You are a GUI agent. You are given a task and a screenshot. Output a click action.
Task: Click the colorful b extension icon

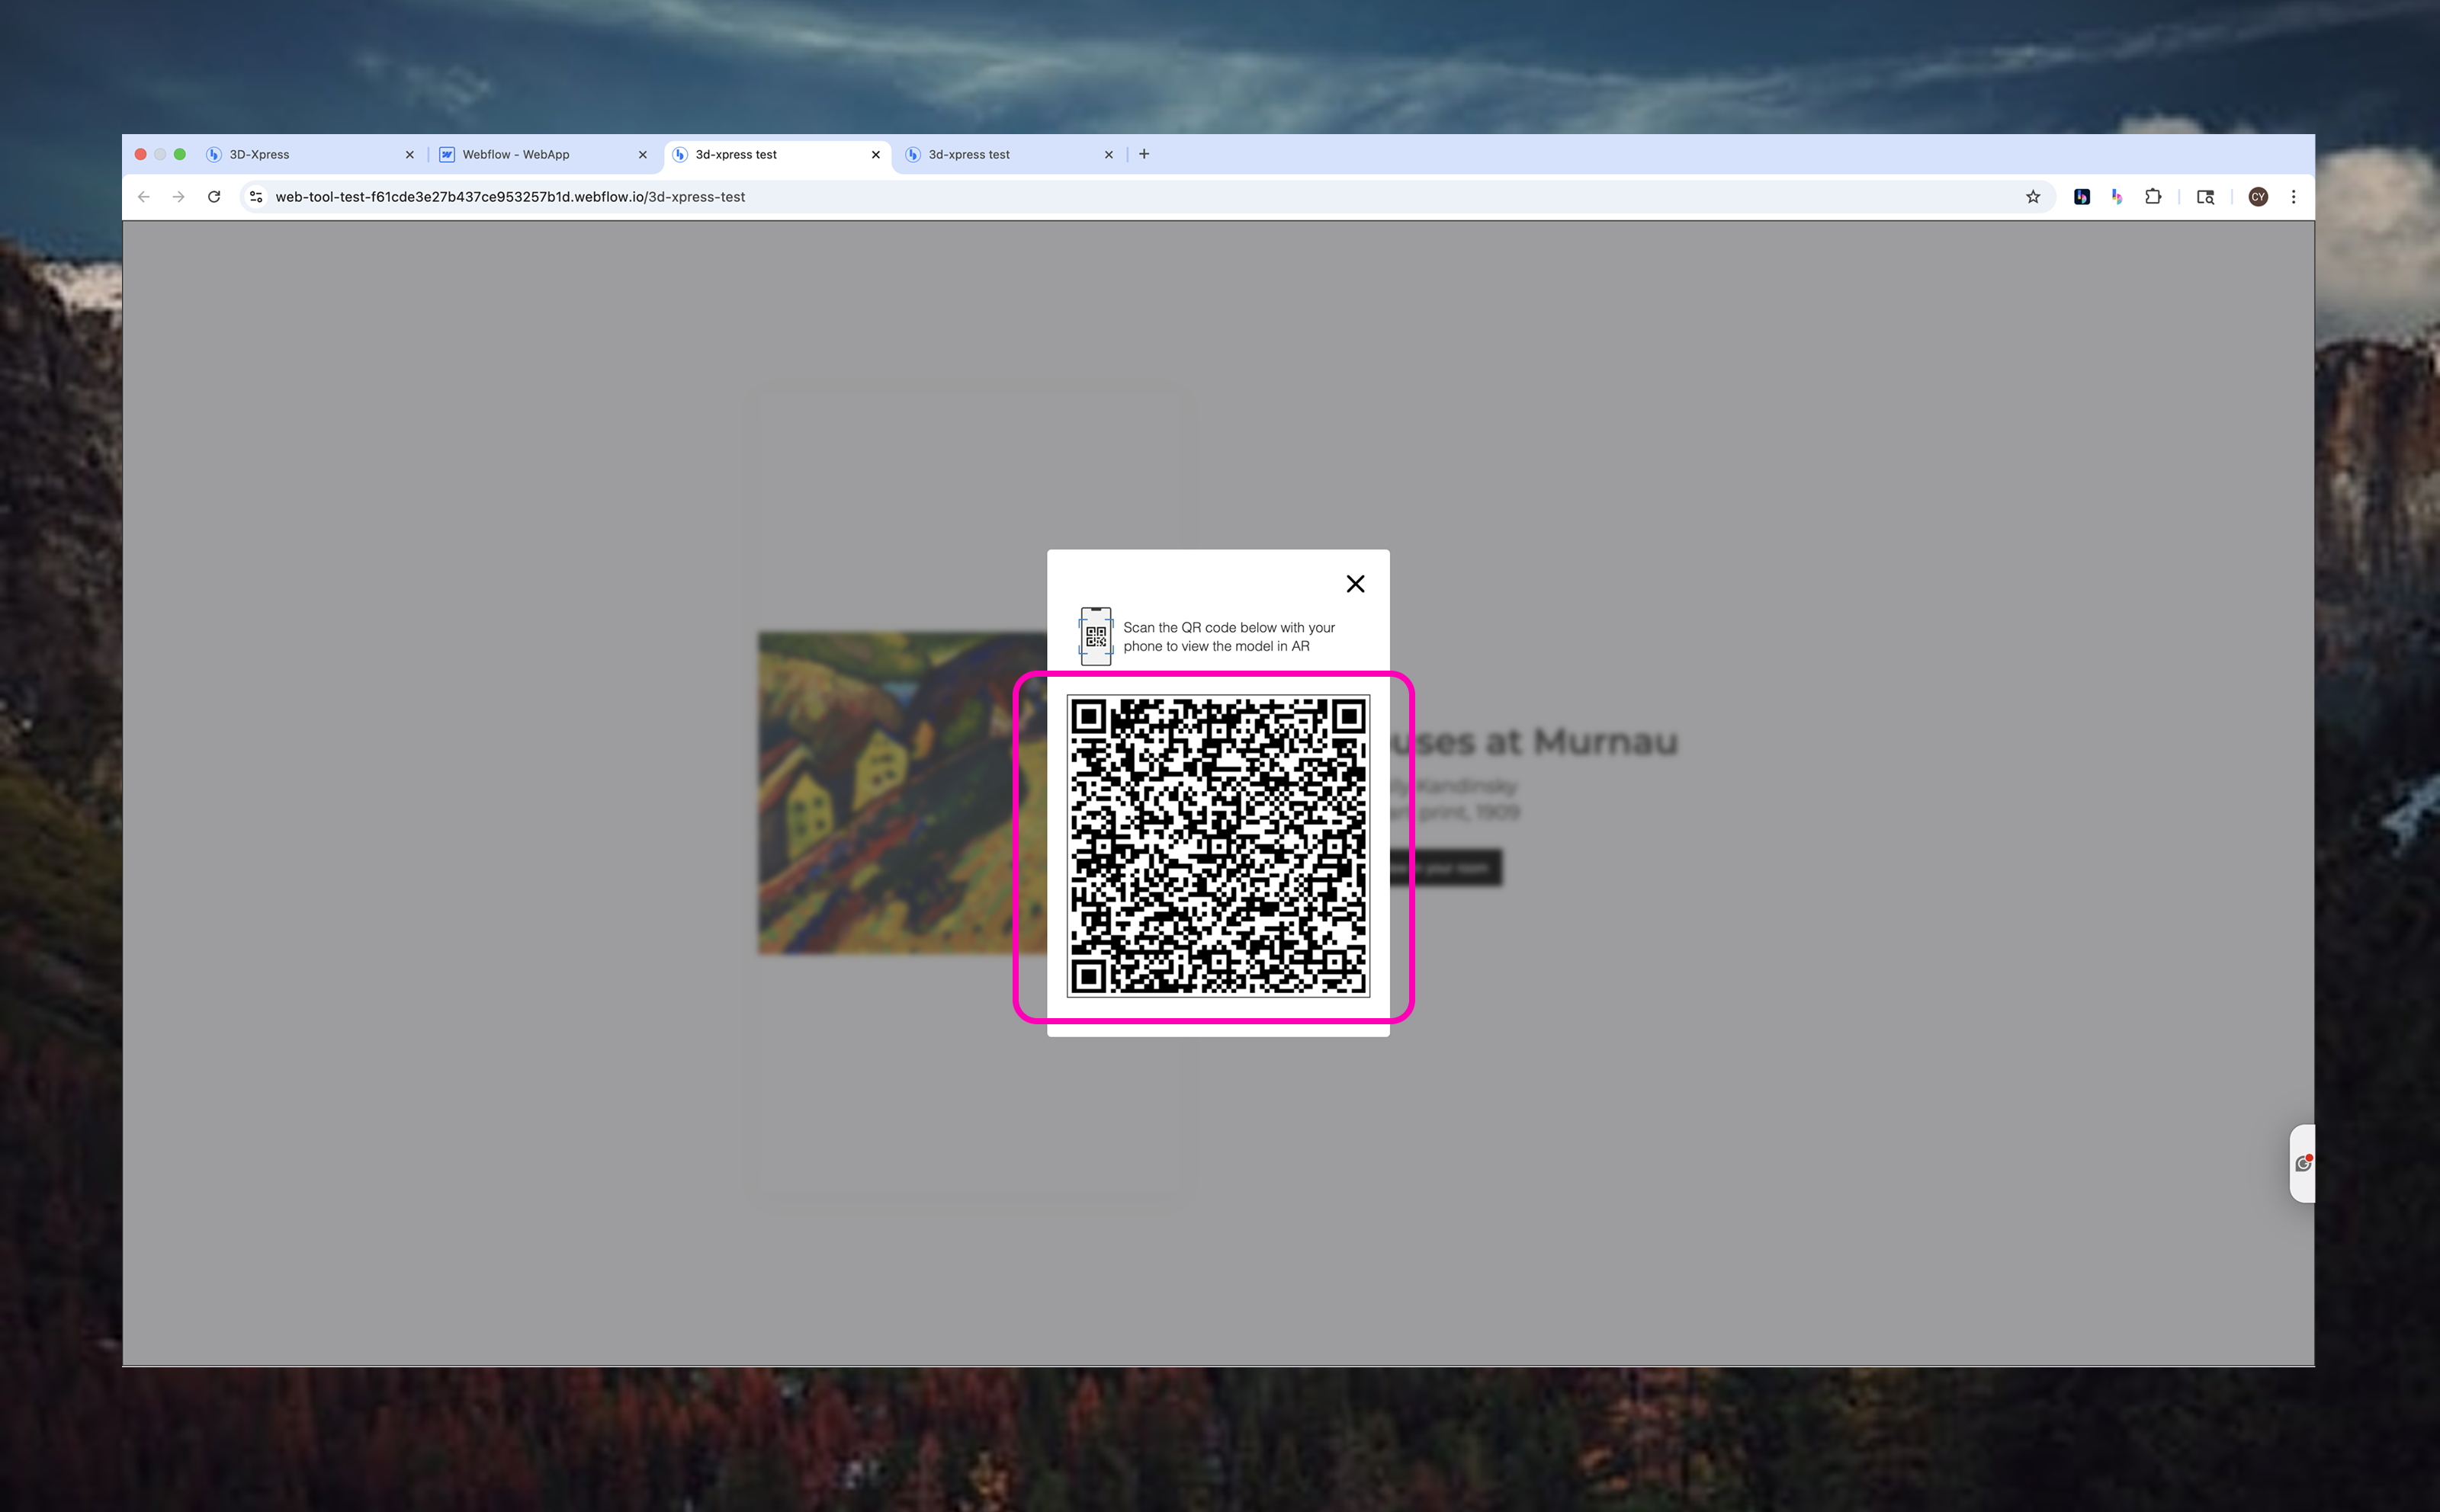2116,197
